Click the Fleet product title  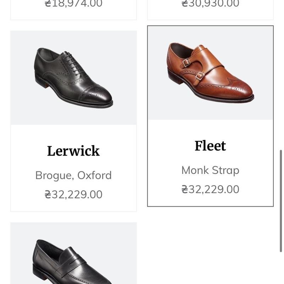tap(210, 146)
